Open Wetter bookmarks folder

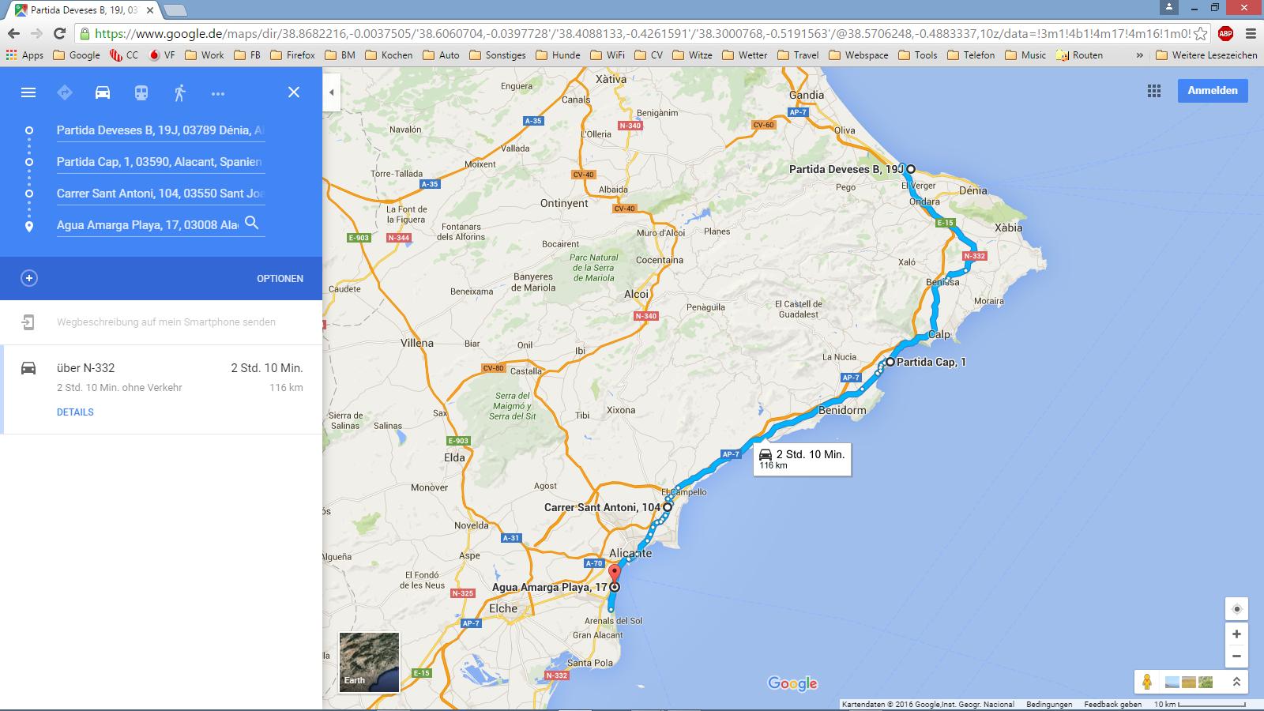point(744,55)
